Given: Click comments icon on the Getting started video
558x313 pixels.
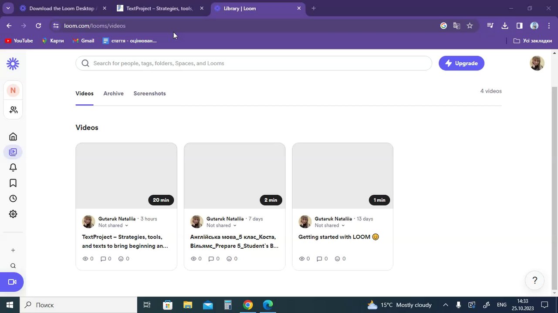Looking at the screenshot, I should click(x=319, y=259).
